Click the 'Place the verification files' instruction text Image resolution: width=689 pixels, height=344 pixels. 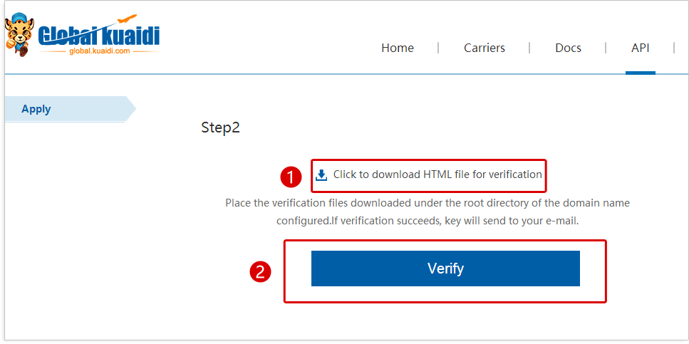(x=427, y=204)
